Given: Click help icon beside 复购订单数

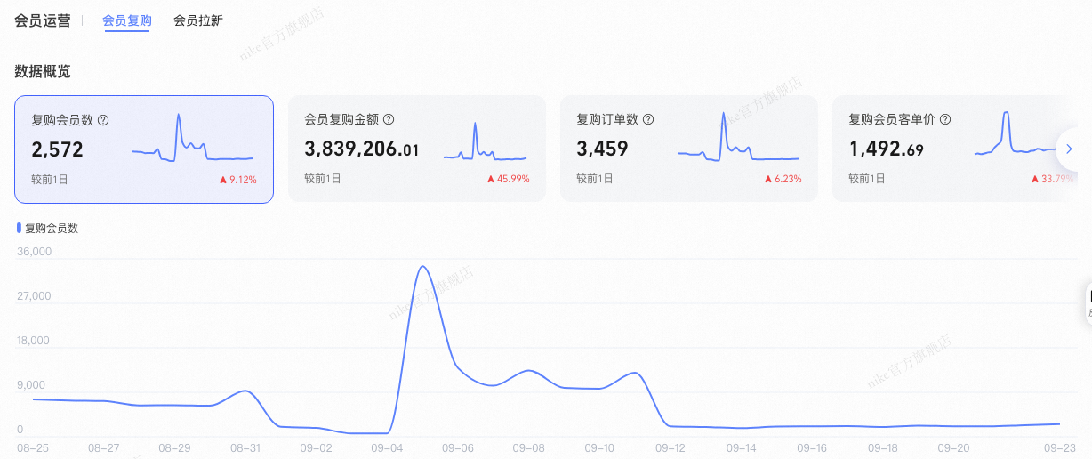Looking at the screenshot, I should (648, 119).
